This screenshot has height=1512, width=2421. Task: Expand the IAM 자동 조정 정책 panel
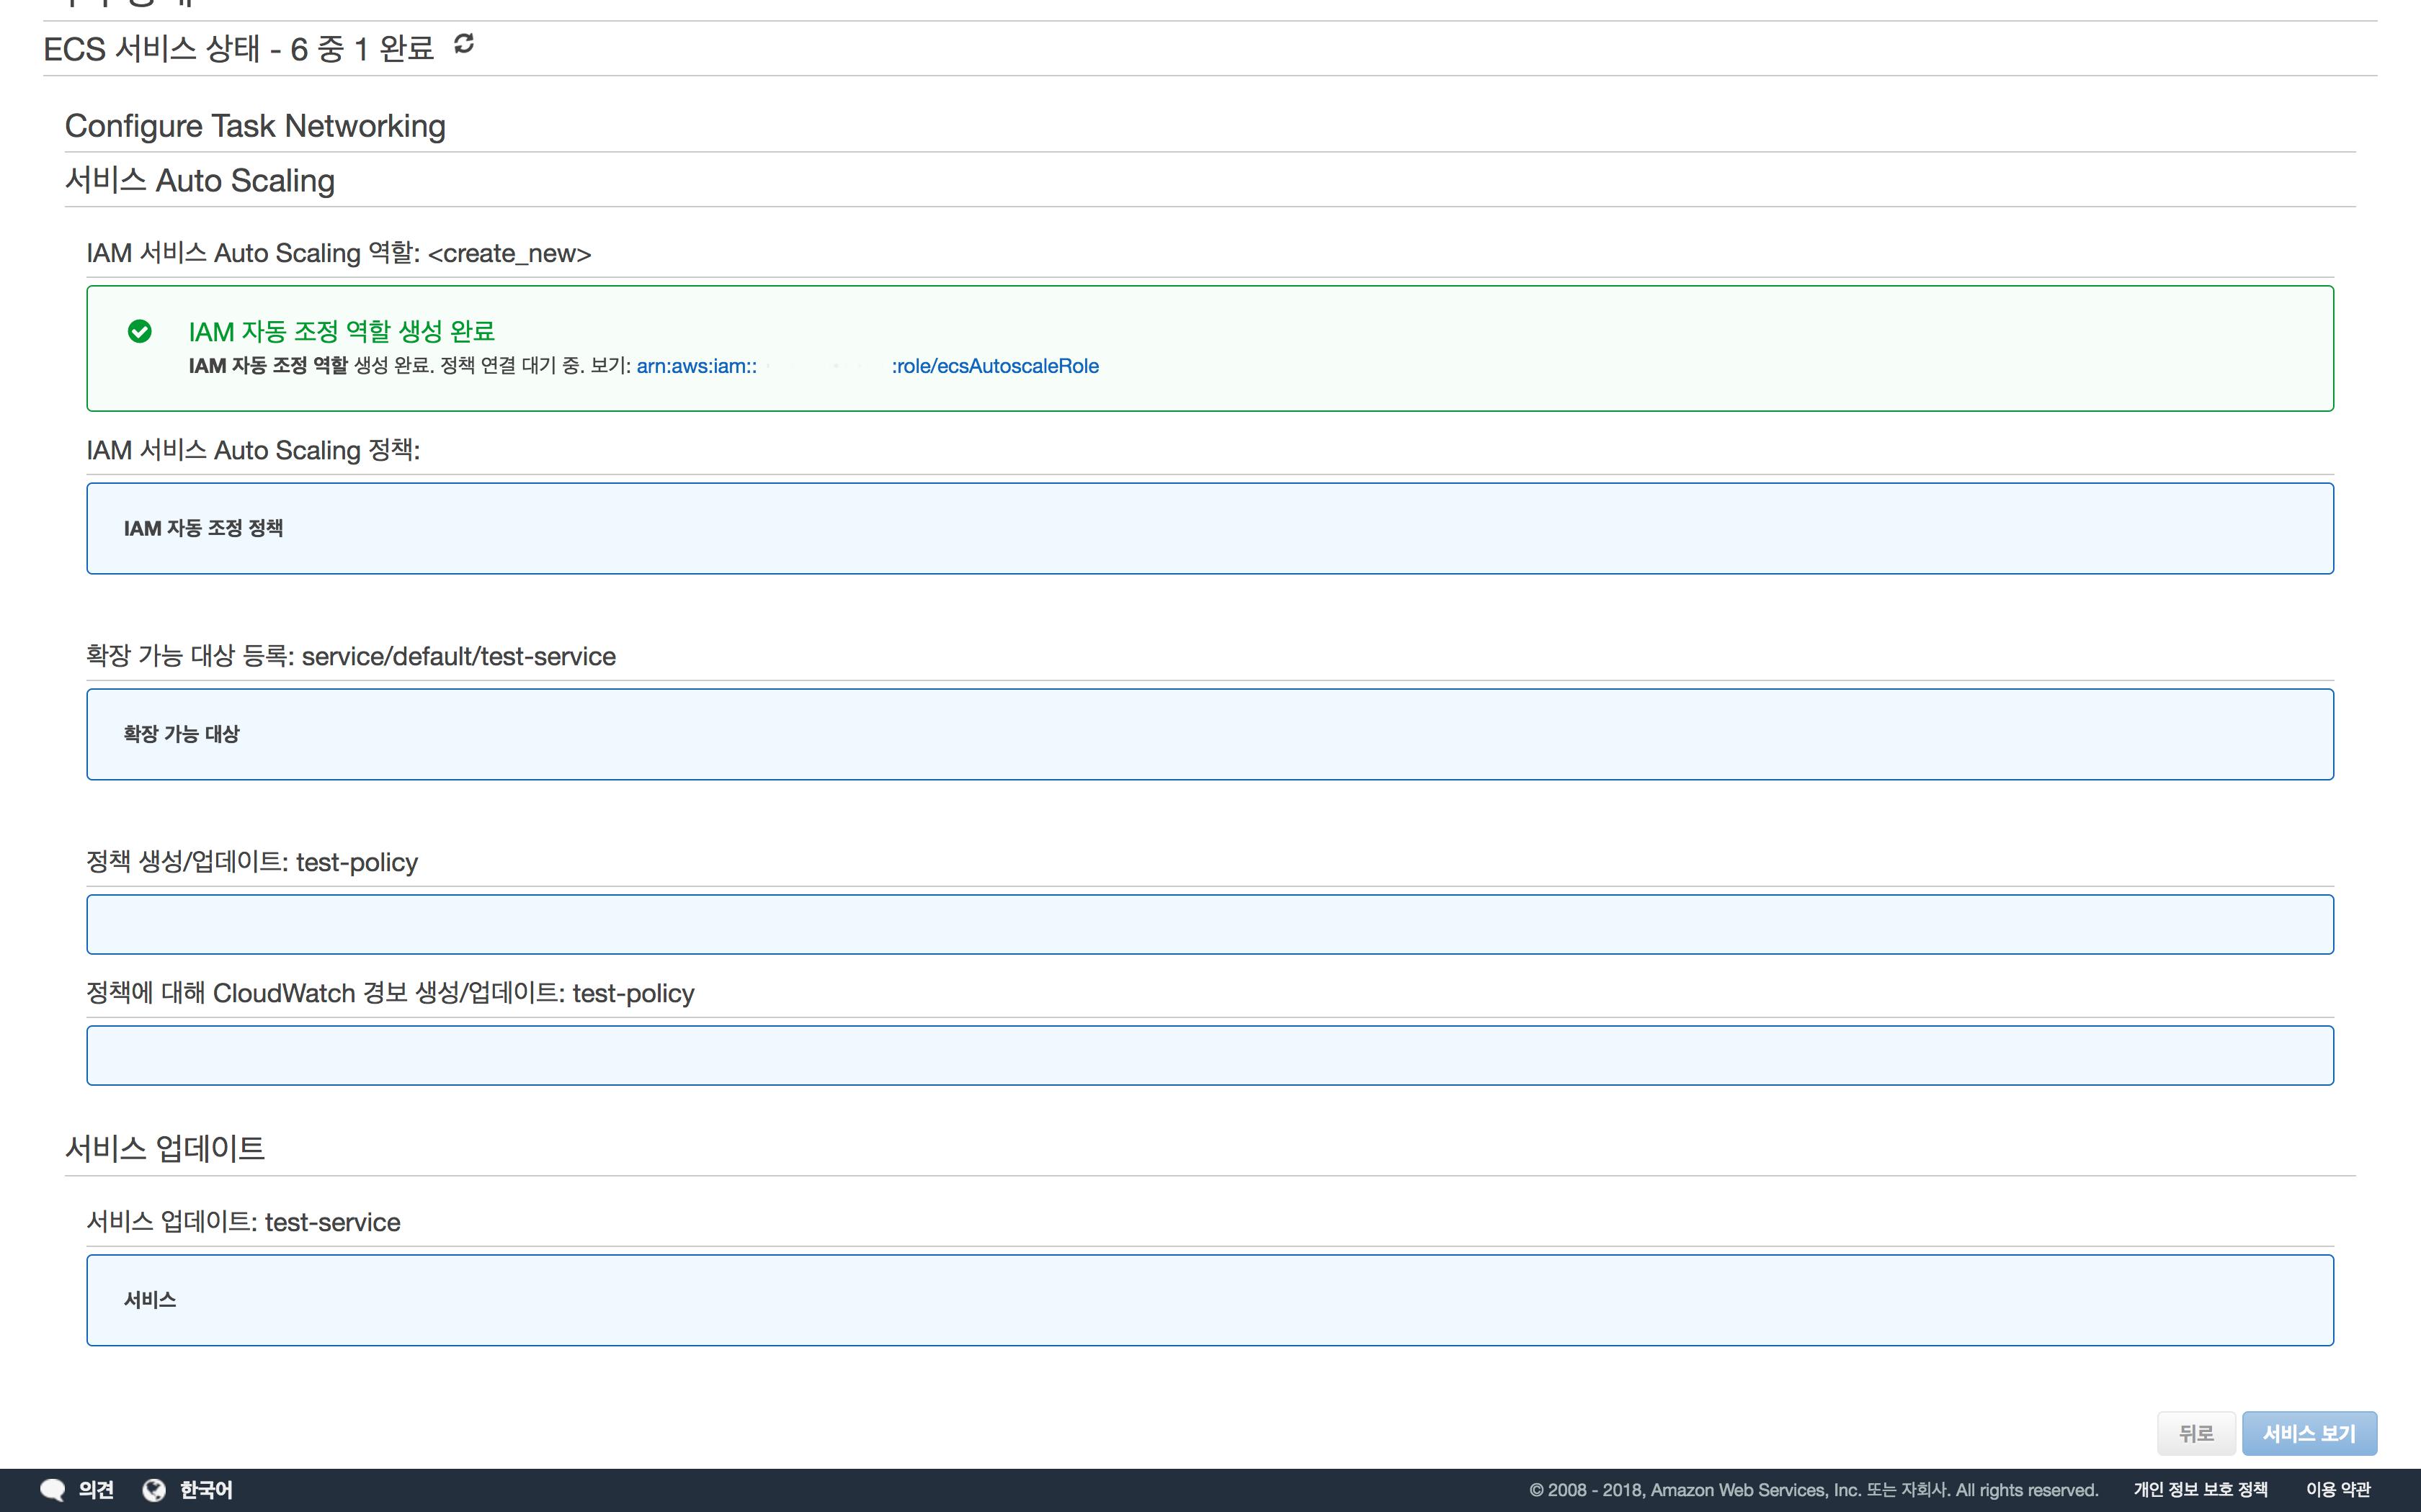pos(204,528)
